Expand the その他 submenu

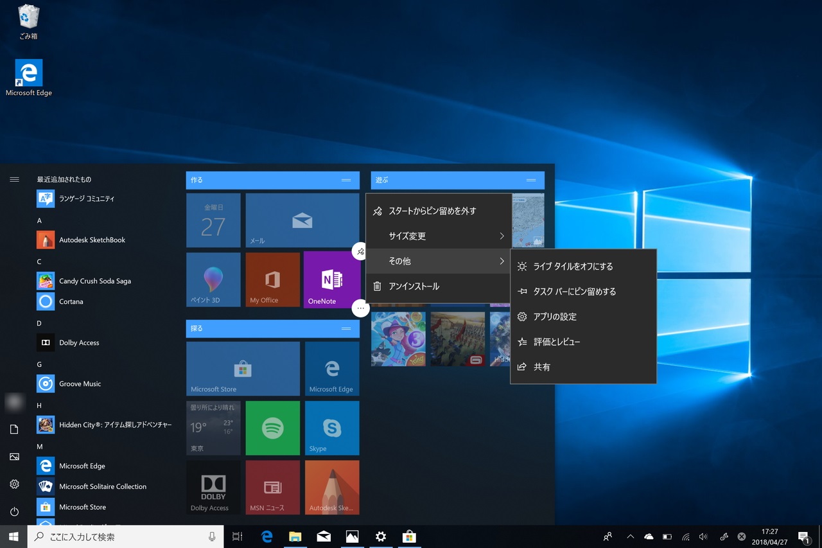439,261
